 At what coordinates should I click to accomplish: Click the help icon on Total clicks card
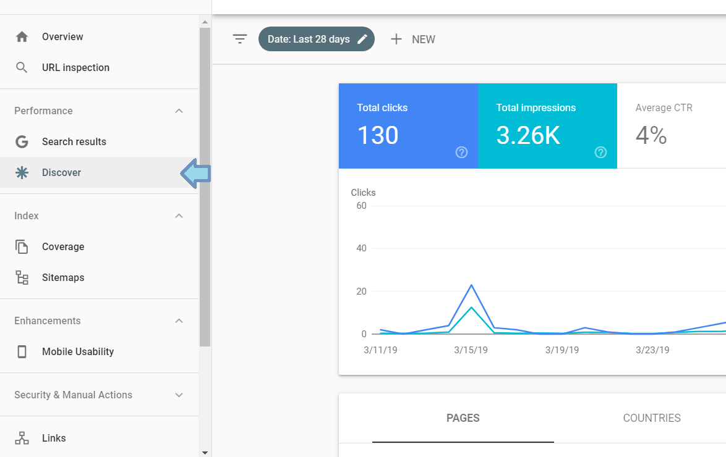(x=461, y=153)
